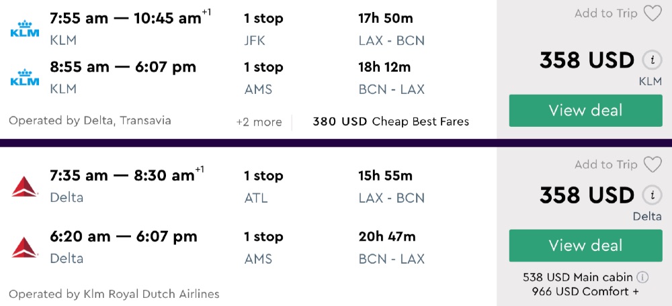This screenshot has height=306, width=672.
Task: Save the Delta itinerary with the heart icon
Action: (652, 164)
